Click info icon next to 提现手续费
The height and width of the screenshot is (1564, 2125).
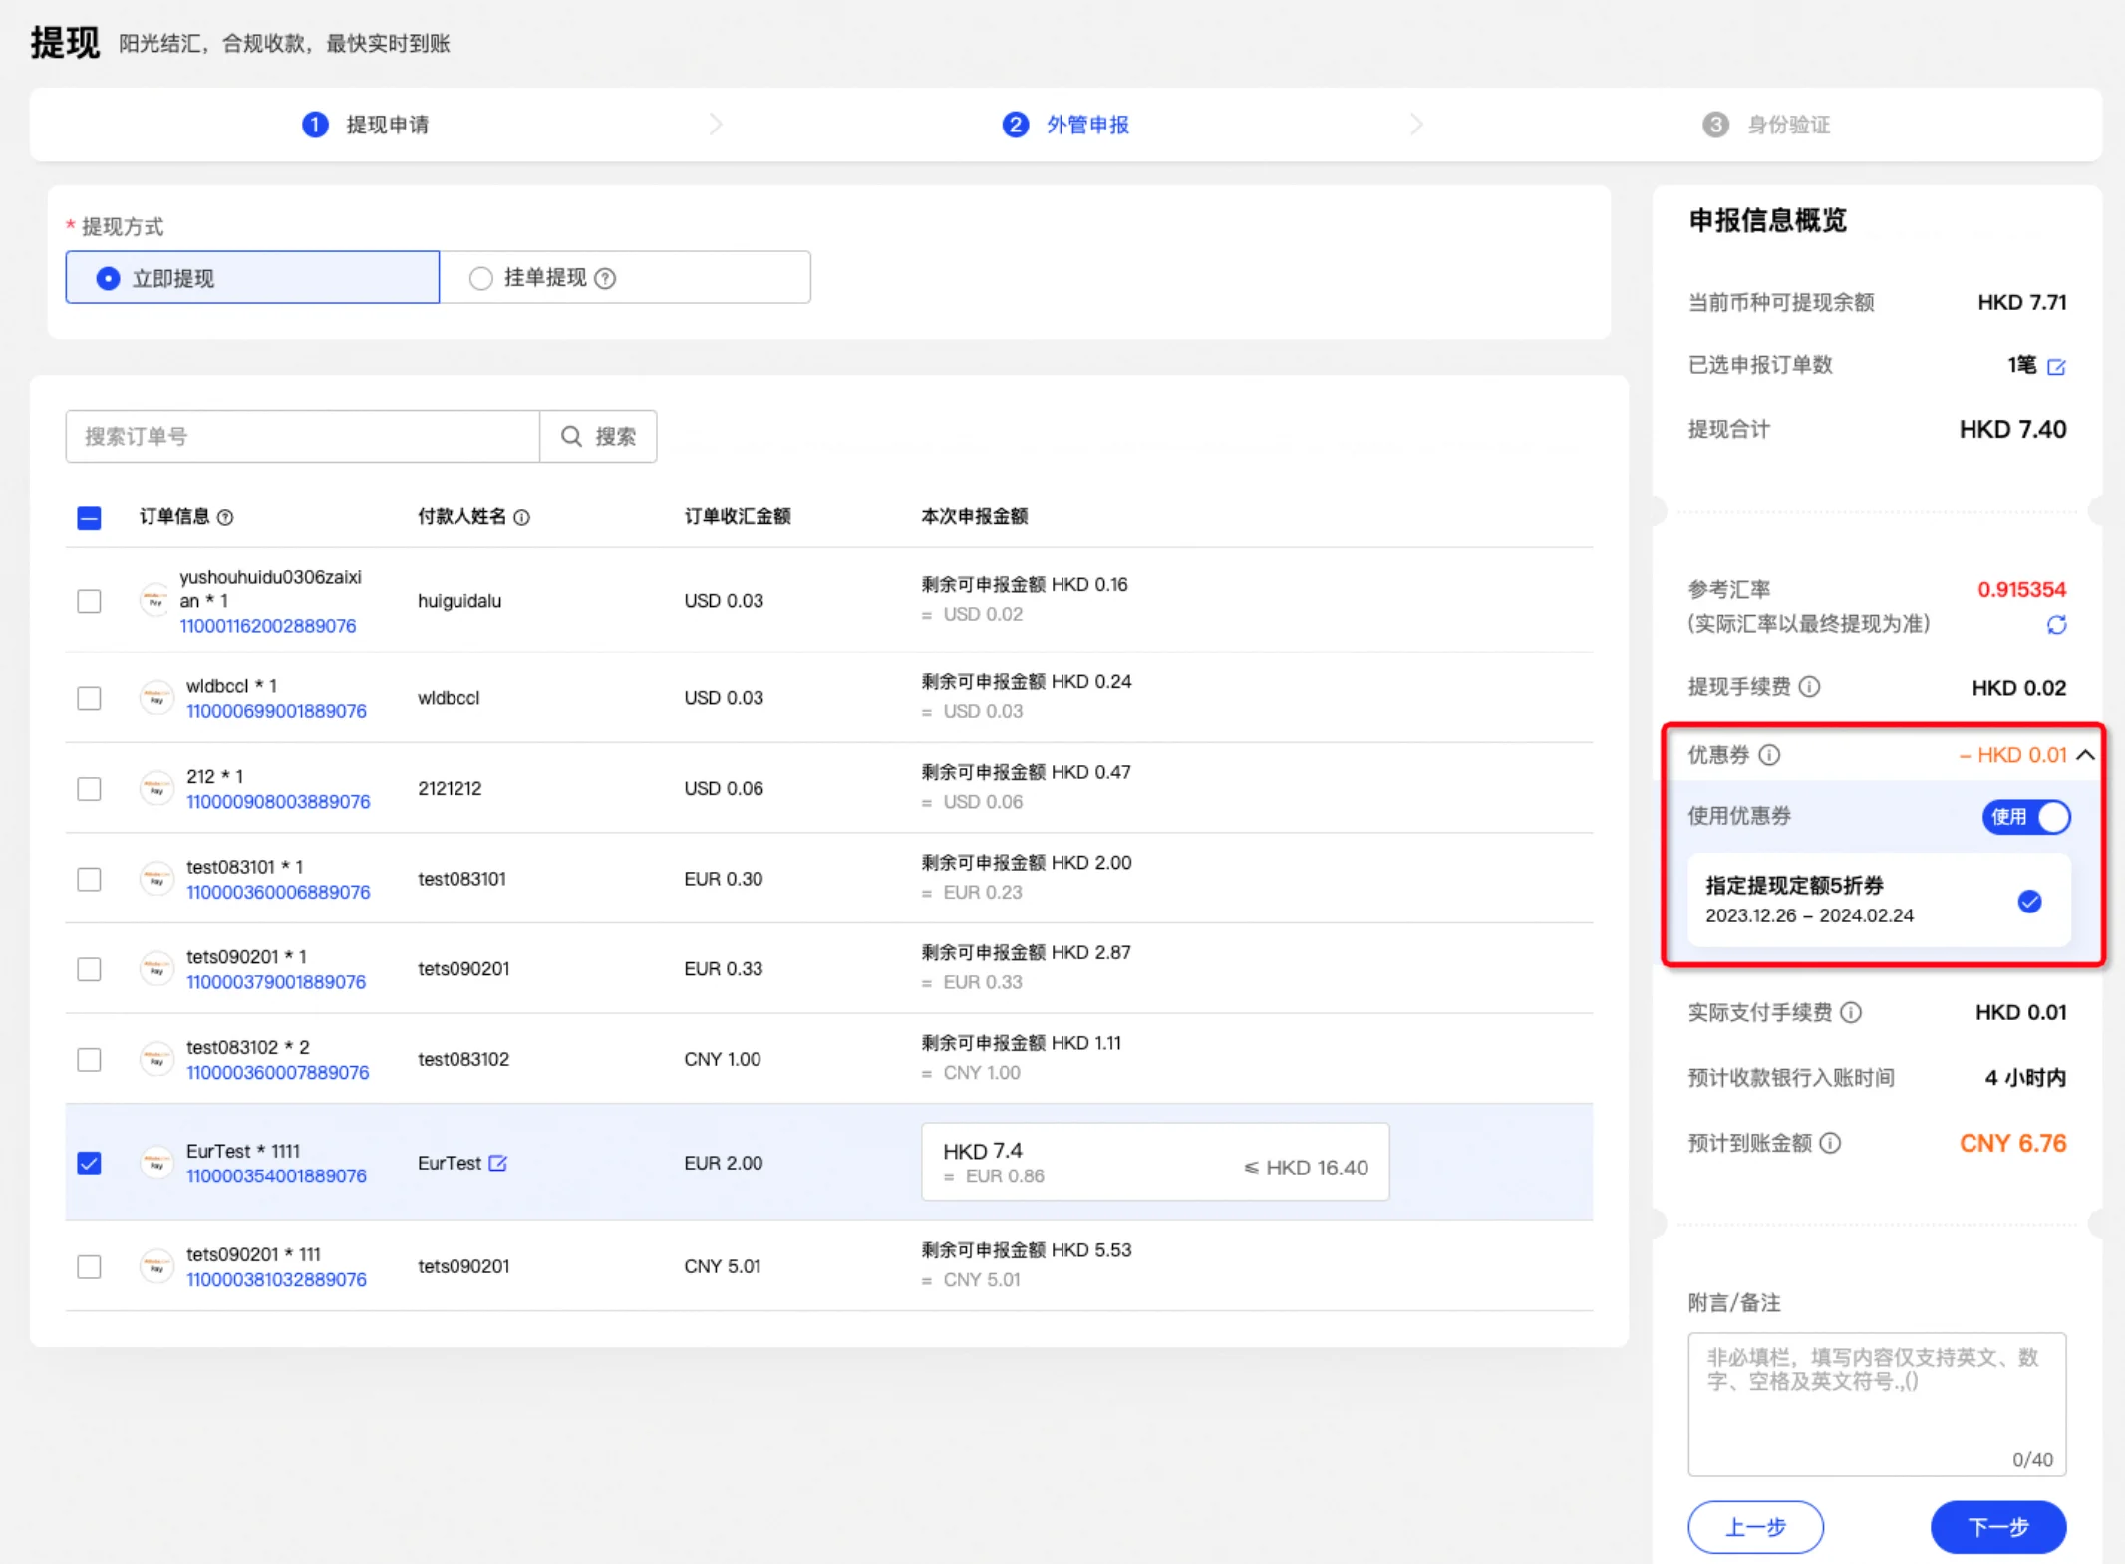click(1810, 687)
